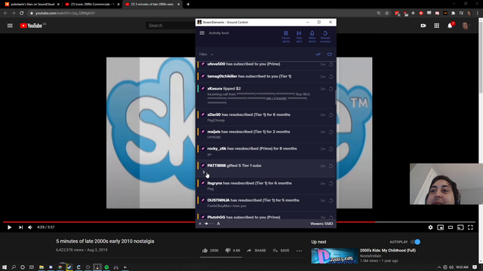Click Play on TV cast icon
This screenshot has height=271, width=483.
pos(460,227)
